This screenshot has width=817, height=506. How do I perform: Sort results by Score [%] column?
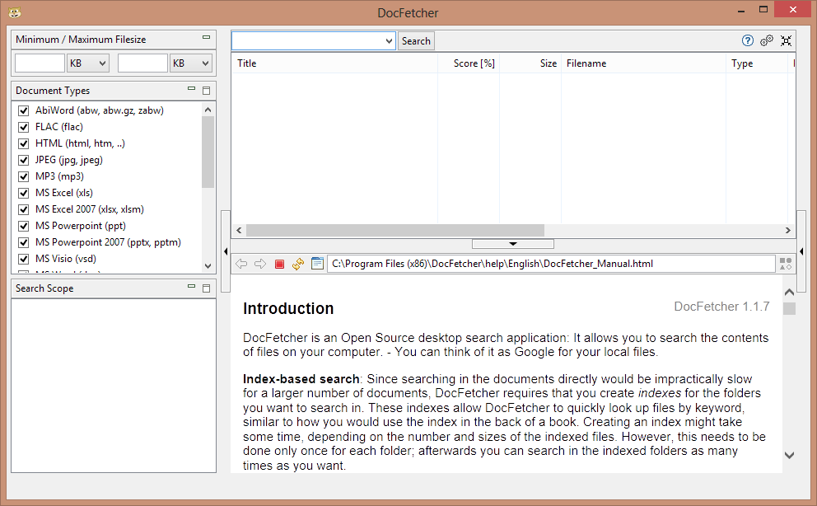point(469,63)
